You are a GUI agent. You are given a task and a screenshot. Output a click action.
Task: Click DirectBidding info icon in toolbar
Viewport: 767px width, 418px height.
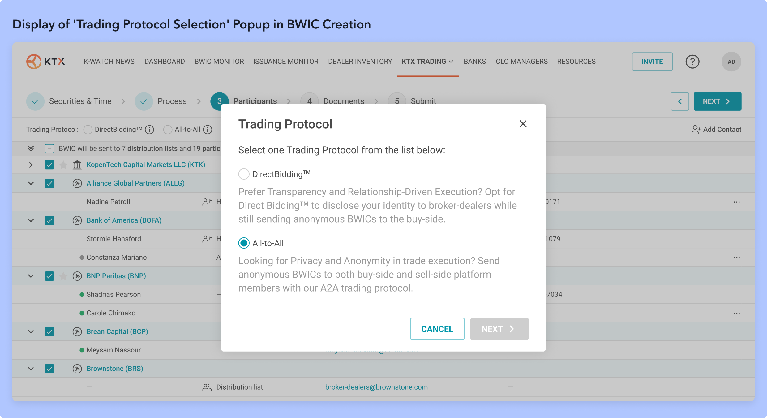point(150,130)
